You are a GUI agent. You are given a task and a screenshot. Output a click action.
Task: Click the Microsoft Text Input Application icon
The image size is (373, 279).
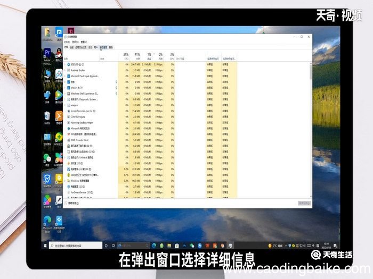[x=69, y=76]
